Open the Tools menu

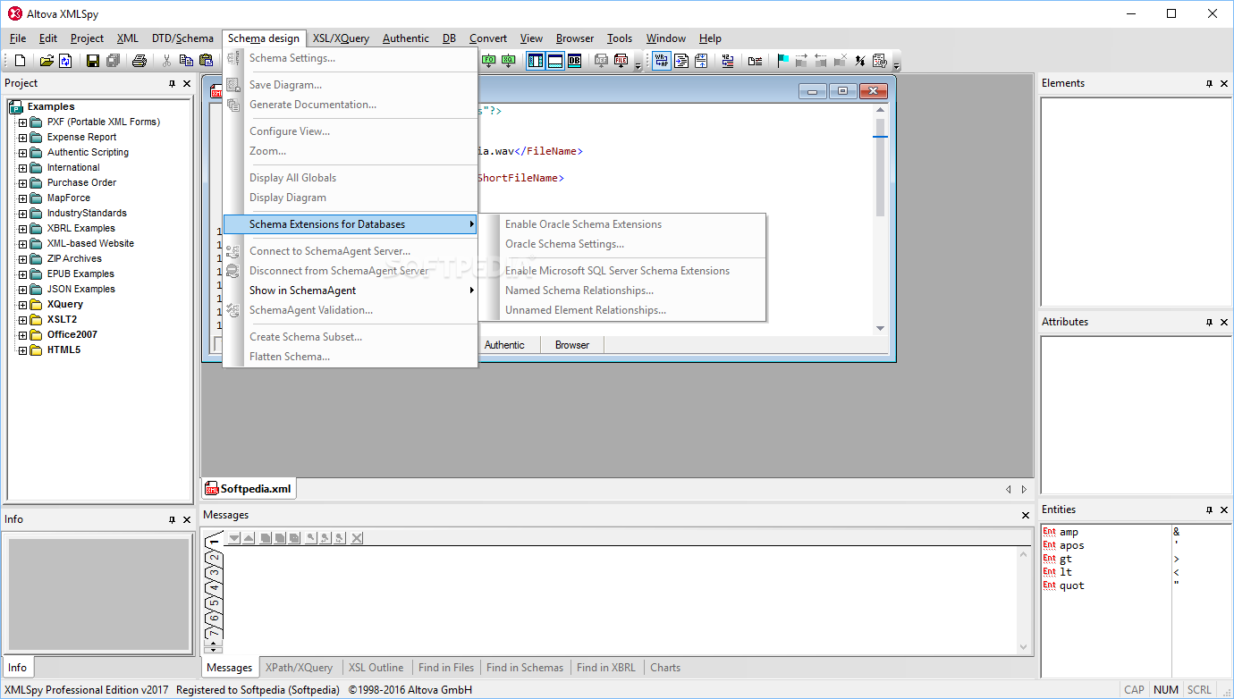click(620, 38)
